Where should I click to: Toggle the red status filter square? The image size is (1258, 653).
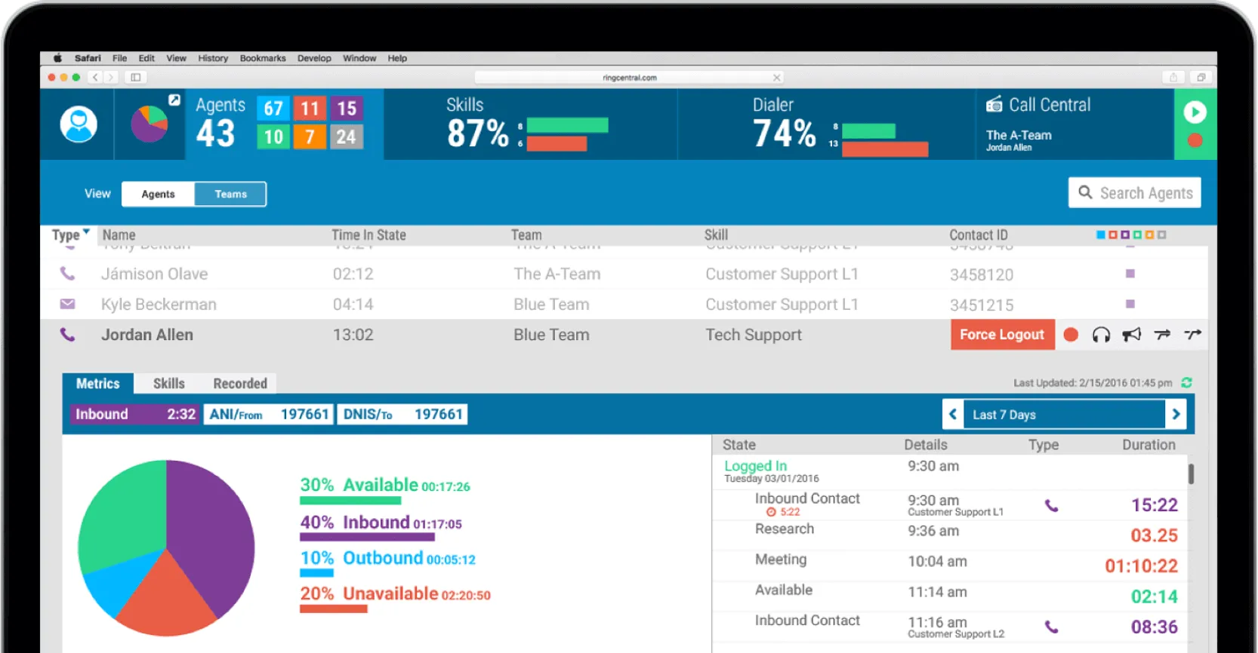[1112, 235]
